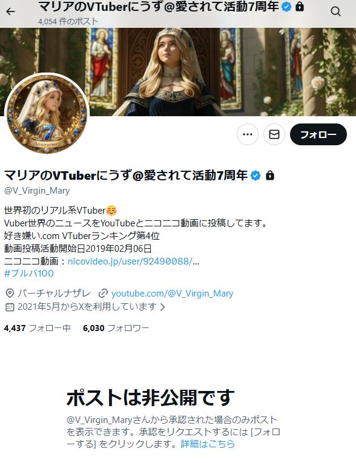Expand the 2021年5月 join date details chevron
This screenshot has height=463, width=356.
(x=162, y=307)
